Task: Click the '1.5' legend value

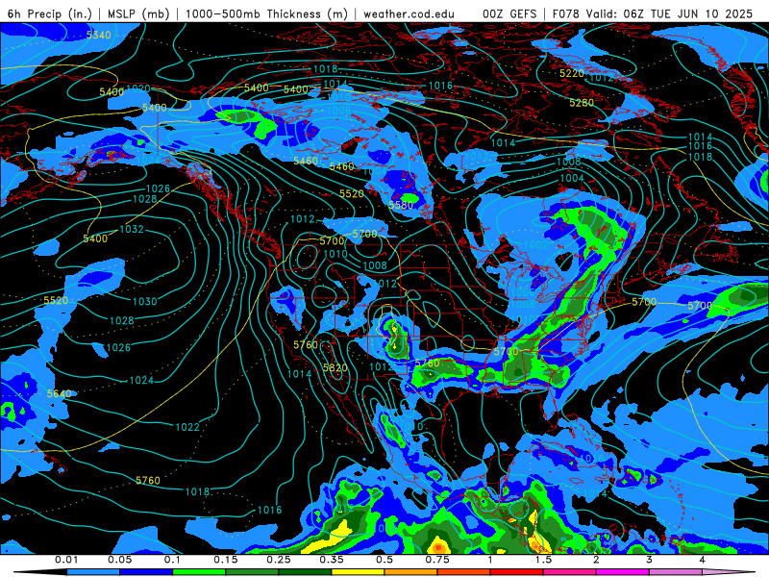Action: pos(543,560)
